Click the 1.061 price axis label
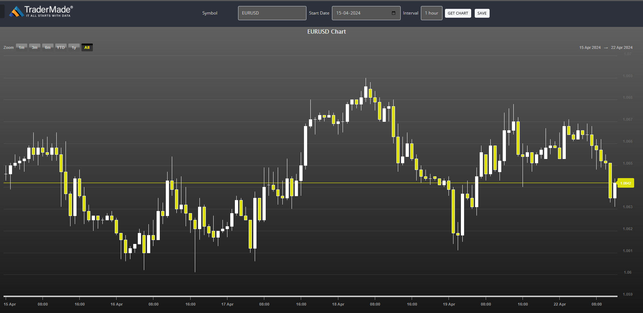The width and height of the screenshot is (643, 313). 627,251
